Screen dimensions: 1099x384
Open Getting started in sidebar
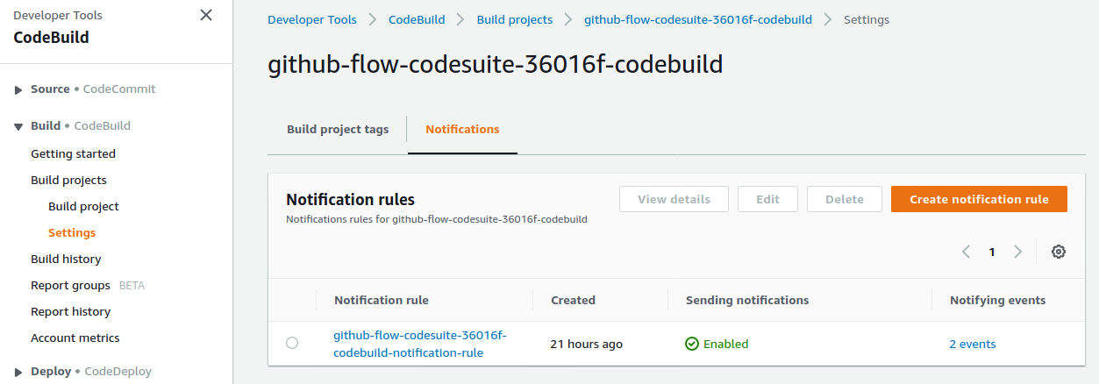(x=73, y=153)
